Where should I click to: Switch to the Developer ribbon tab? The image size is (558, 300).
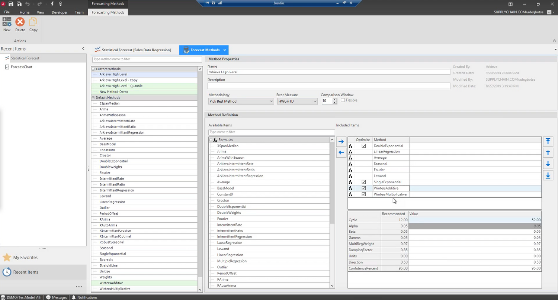pyautogui.click(x=60, y=12)
